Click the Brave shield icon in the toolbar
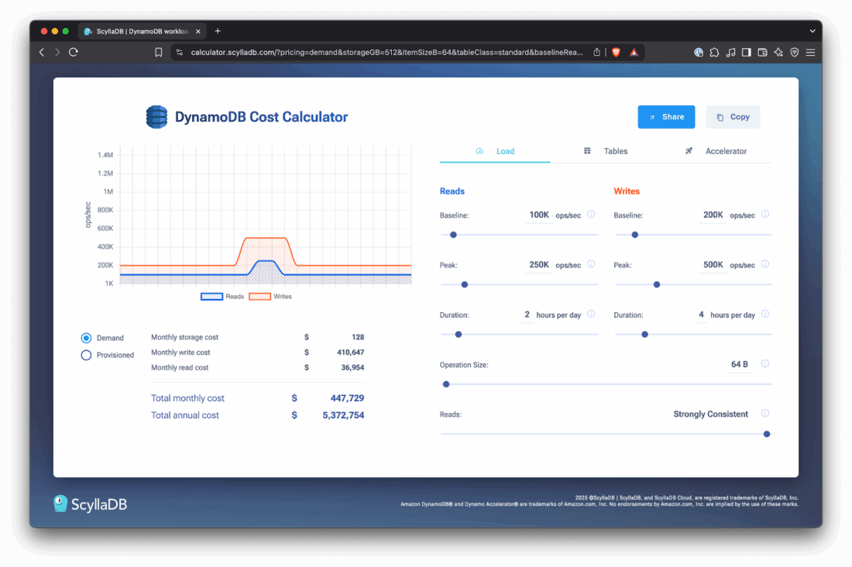852x567 pixels. point(616,52)
